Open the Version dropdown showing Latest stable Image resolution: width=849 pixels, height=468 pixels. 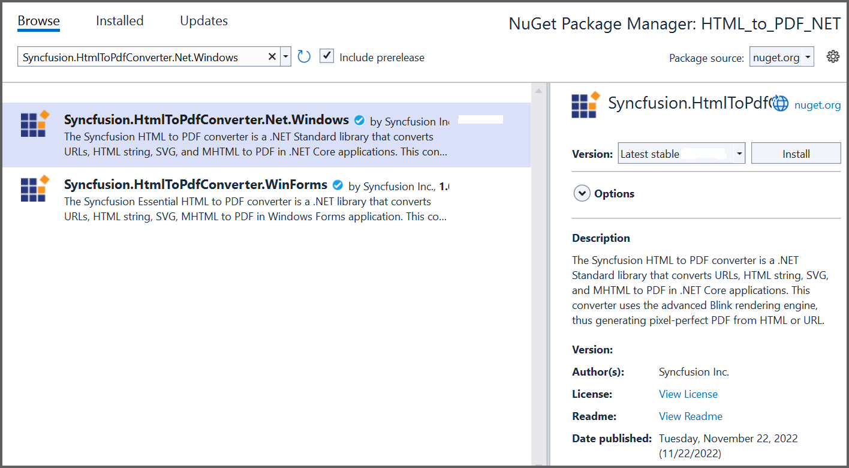681,153
